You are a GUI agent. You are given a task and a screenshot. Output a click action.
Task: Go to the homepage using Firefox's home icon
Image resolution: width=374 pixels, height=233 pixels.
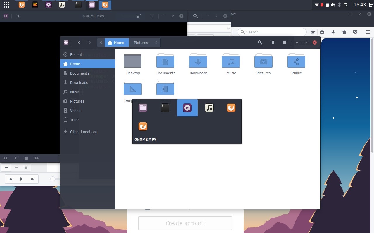pyautogui.click(x=344, y=32)
